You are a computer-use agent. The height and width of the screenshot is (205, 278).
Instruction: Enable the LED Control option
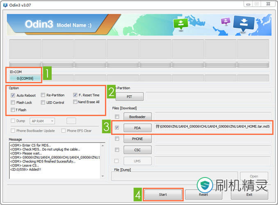tap(43, 102)
